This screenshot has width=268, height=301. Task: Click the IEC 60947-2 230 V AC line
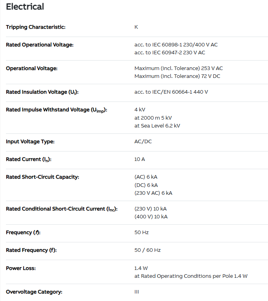tap(170, 53)
